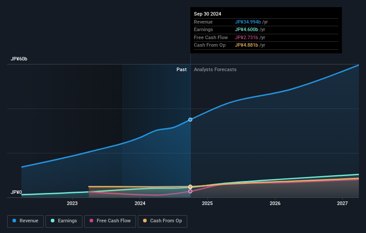Click the pink Free Cash Flow marker
This screenshot has width=366, height=233.
[x=190, y=192]
